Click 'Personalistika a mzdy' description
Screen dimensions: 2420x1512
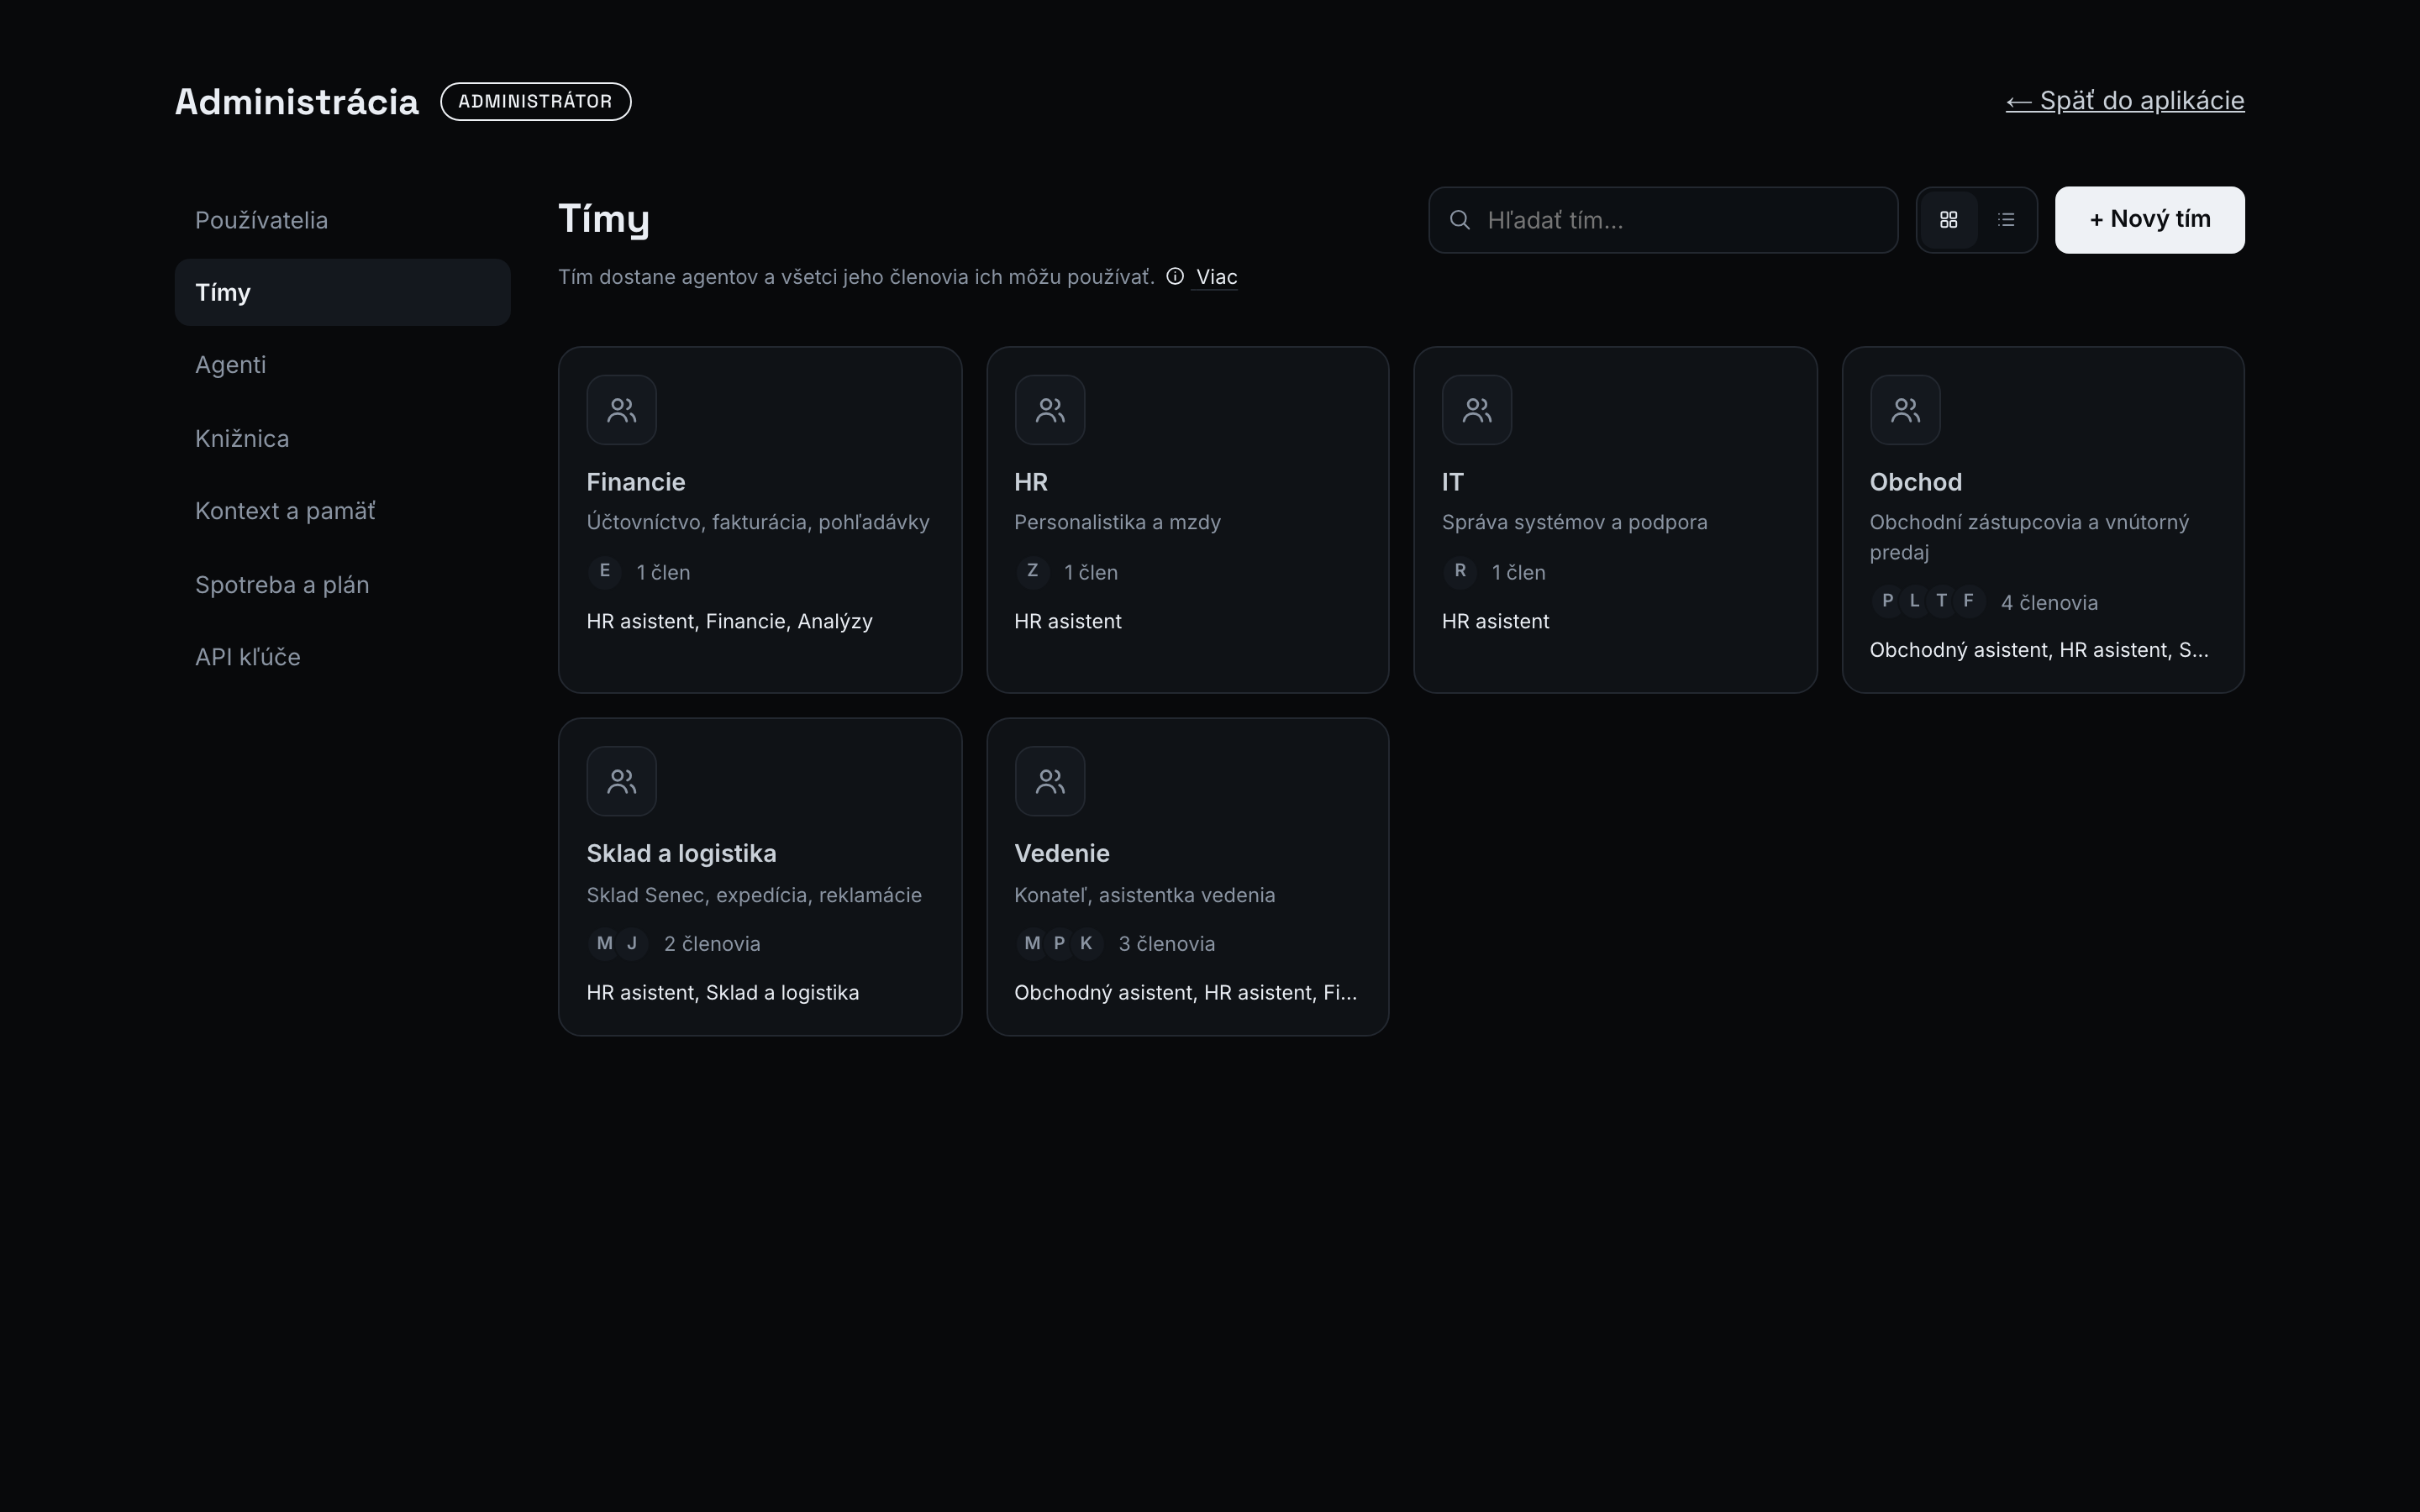[x=1117, y=522]
